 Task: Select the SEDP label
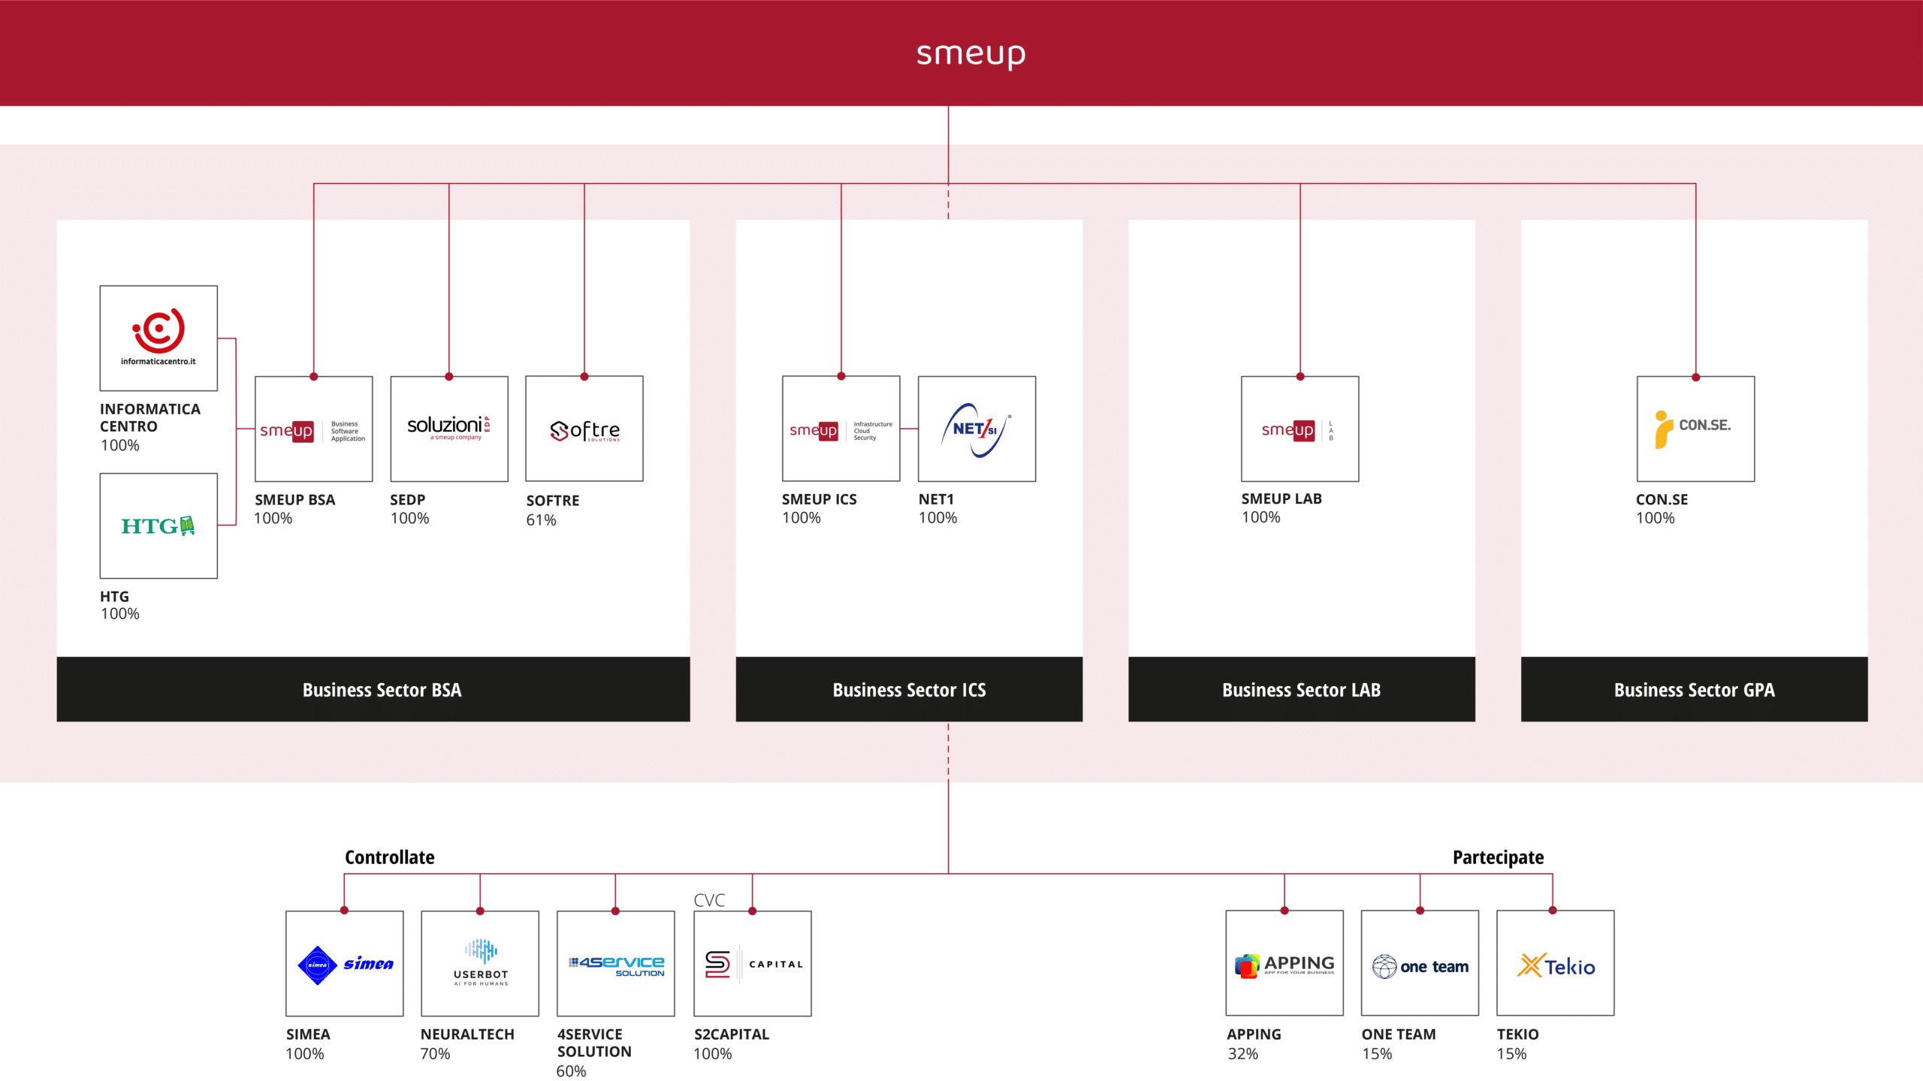pos(408,500)
